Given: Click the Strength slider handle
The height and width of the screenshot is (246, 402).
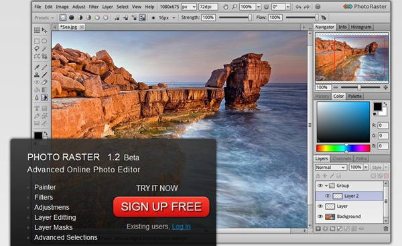Looking at the screenshot, I should pos(250,17).
